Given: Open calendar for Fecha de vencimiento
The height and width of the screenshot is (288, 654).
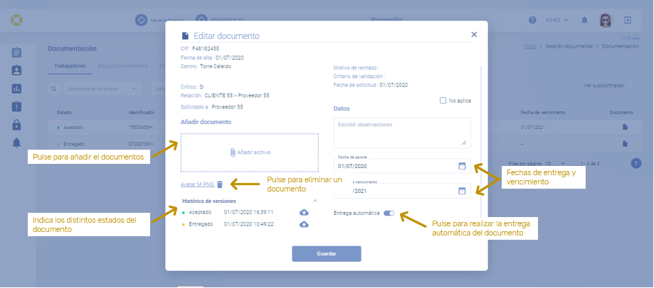Looking at the screenshot, I should pyautogui.click(x=462, y=191).
